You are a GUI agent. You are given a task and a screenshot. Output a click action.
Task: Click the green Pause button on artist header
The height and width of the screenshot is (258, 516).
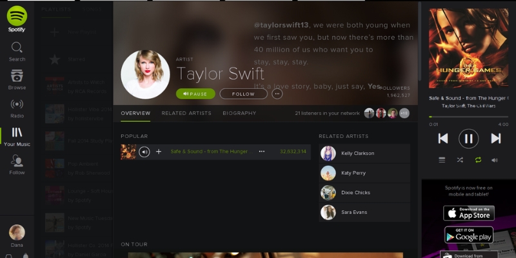pos(195,94)
